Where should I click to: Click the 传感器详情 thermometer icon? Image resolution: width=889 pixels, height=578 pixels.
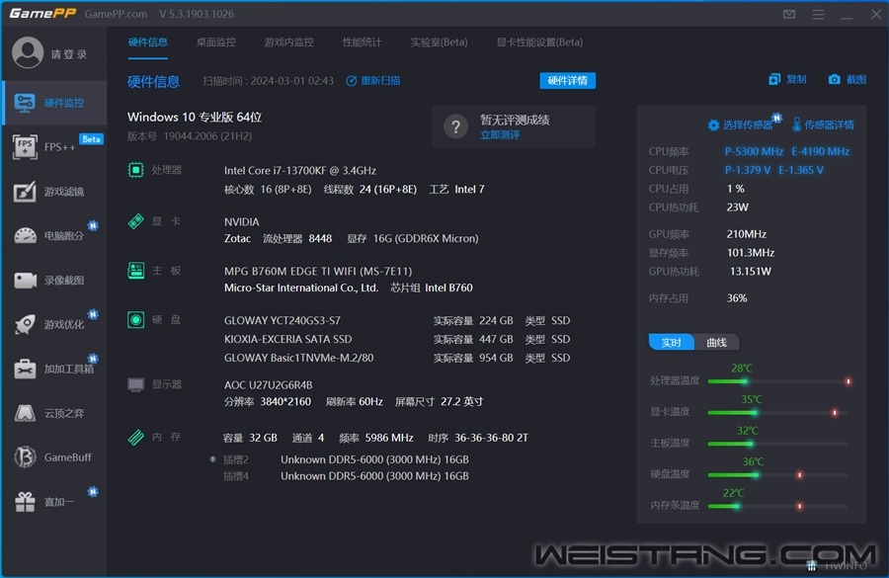point(796,124)
